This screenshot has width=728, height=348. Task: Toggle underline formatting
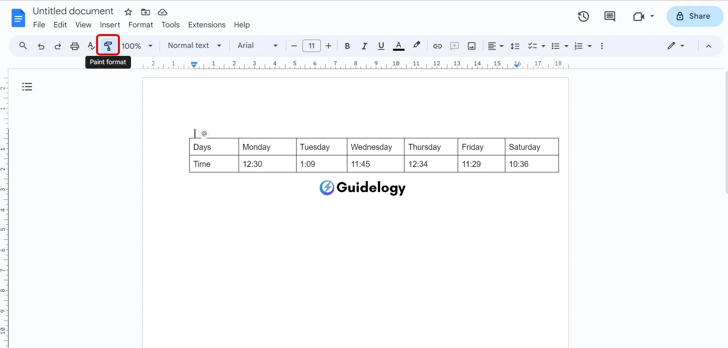click(381, 46)
